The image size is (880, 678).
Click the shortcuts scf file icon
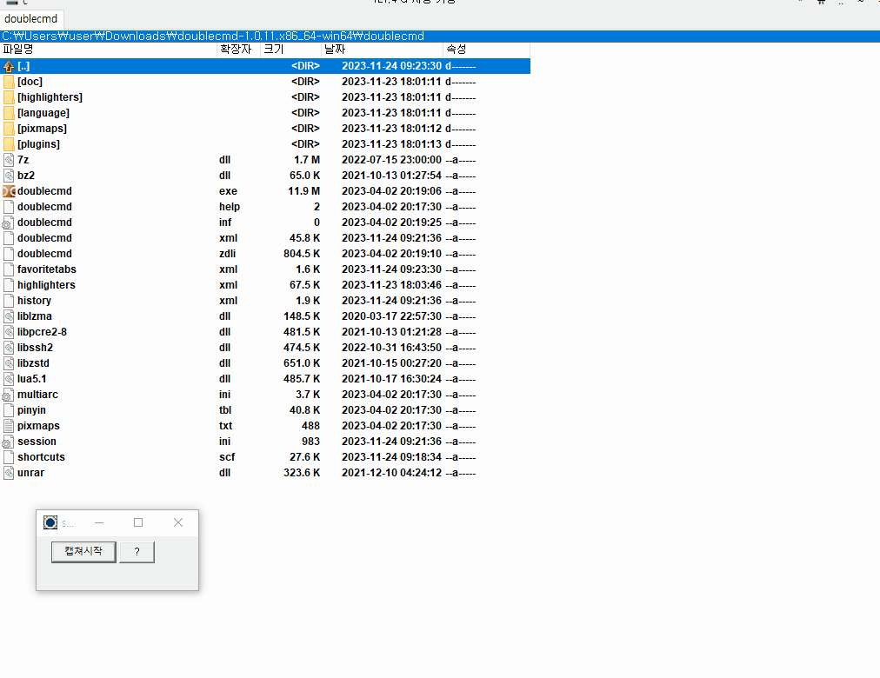(x=9, y=458)
